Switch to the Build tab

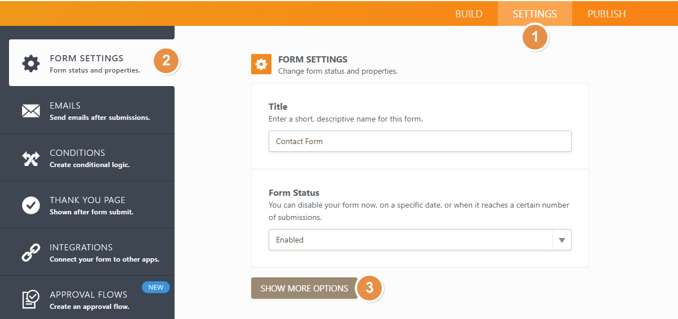pos(469,14)
